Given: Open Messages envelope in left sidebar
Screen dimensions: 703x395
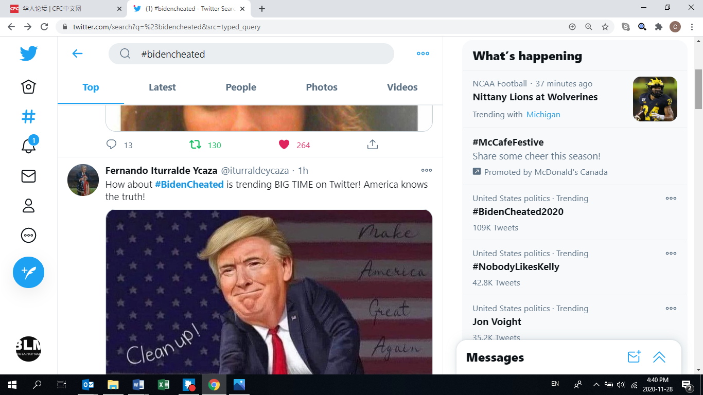Looking at the screenshot, I should (28, 176).
